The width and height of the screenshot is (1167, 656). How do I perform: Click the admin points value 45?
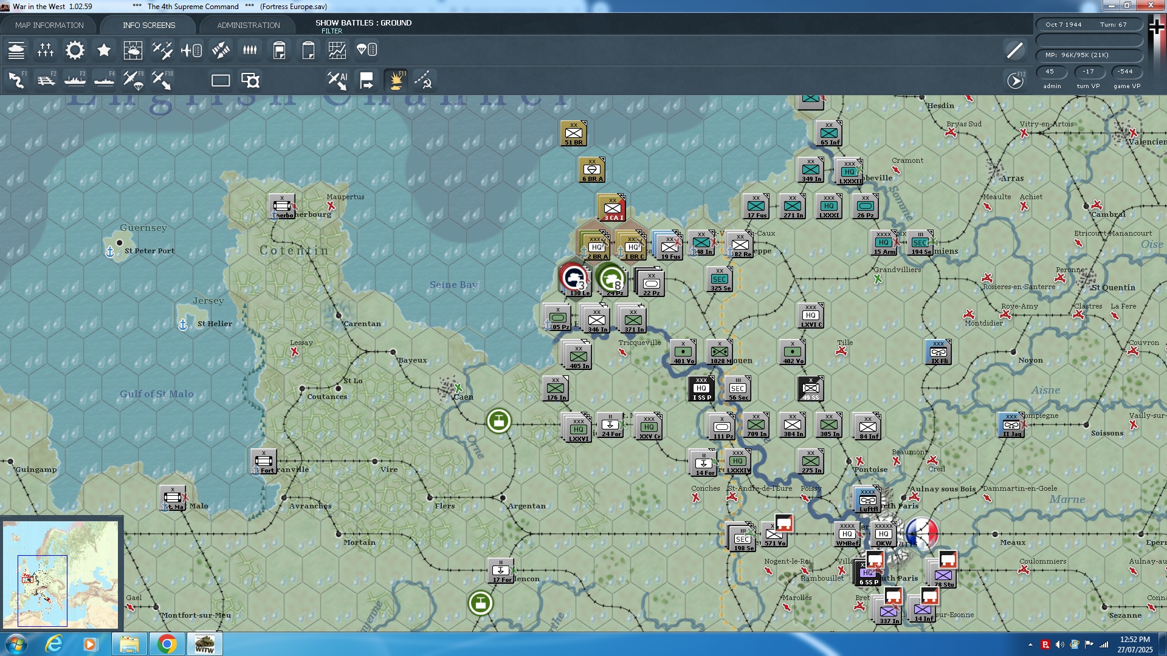click(x=1052, y=72)
